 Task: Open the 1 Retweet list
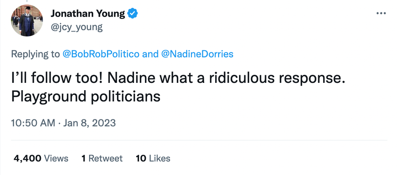coord(102,158)
